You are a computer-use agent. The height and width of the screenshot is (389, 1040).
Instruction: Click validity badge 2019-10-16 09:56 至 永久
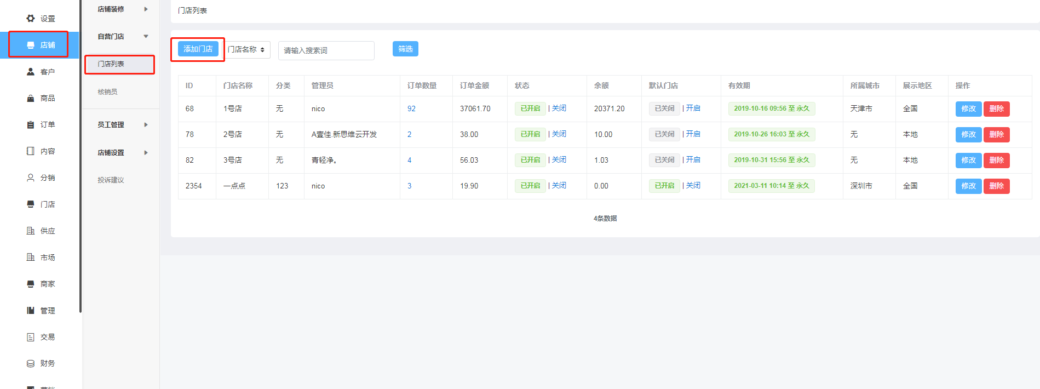(x=772, y=108)
